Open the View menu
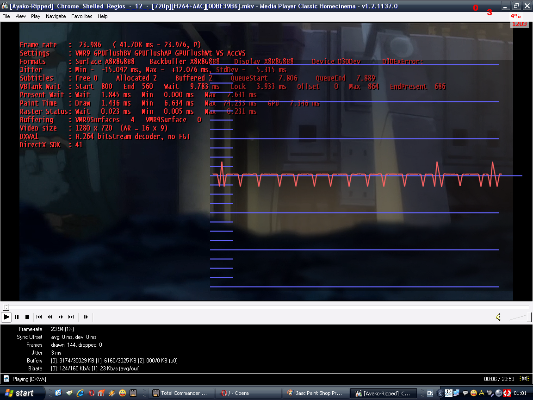The width and height of the screenshot is (533, 400). (20, 16)
